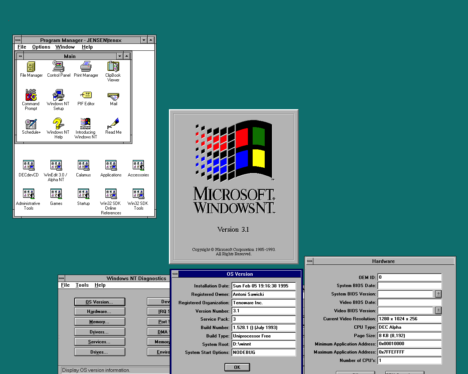Open the Games program group
468x374 pixels.
coord(56,194)
